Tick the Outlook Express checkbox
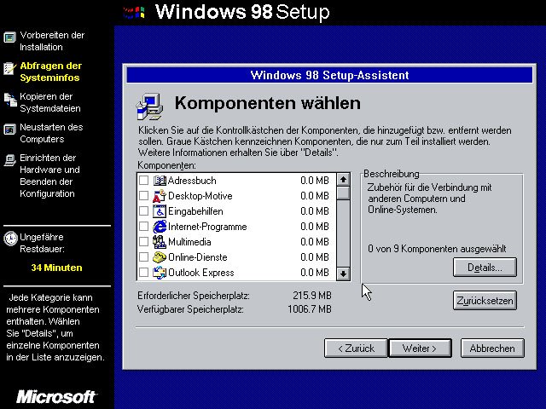Viewport: 546px width, 409px height. pos(143,273)
